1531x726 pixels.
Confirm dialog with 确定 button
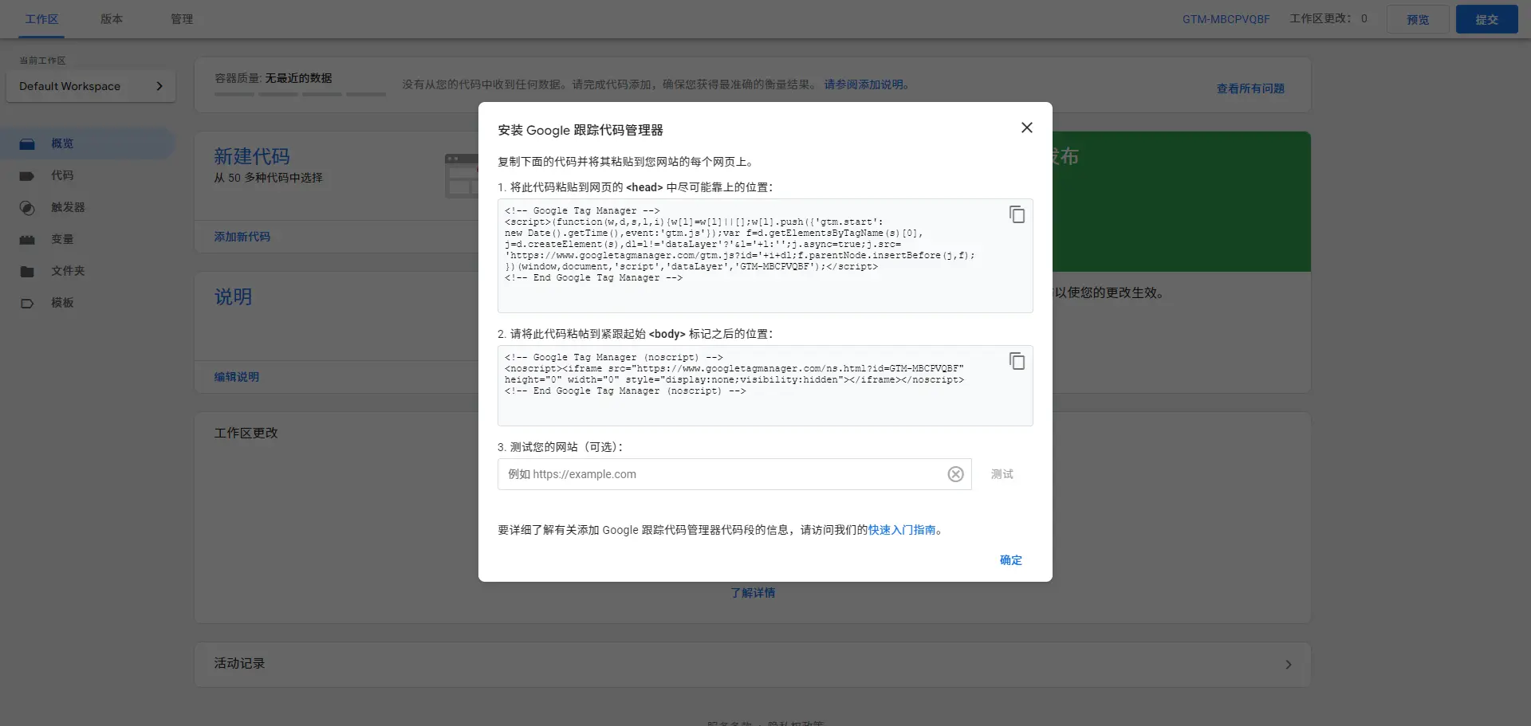pos(1011,560)
